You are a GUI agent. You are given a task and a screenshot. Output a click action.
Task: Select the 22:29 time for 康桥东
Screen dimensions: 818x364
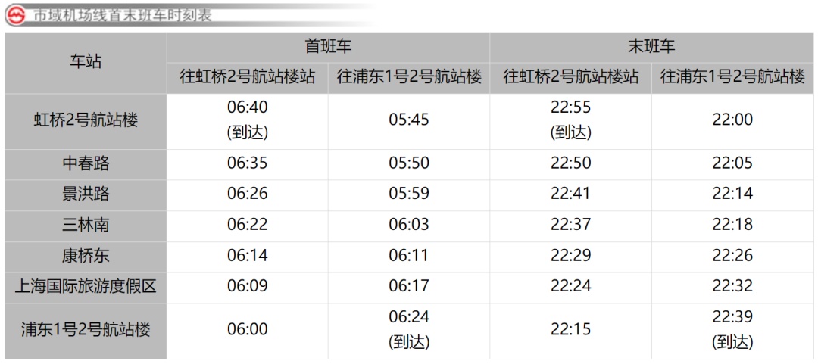[570, 256]
